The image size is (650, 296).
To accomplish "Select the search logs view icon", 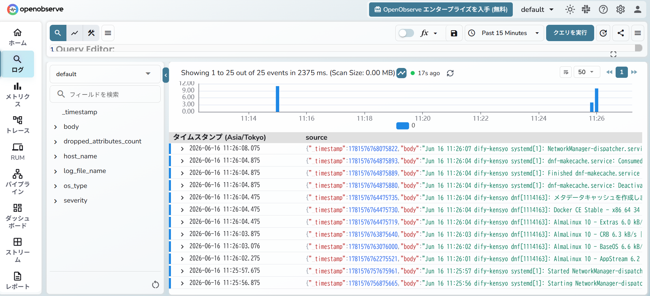I will 58,33.
